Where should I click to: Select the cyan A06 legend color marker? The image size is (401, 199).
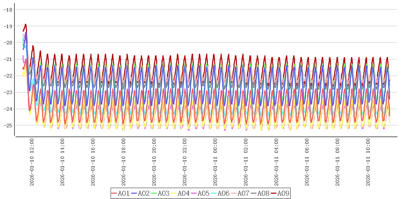pos(214,193)
